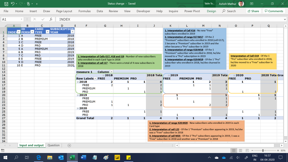
Task: Open the File menu tab
Action: pyautogui.click(x=6, y=11)
